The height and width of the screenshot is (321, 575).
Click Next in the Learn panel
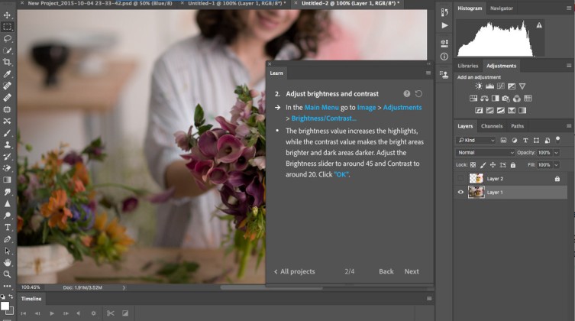coord(411,271)
